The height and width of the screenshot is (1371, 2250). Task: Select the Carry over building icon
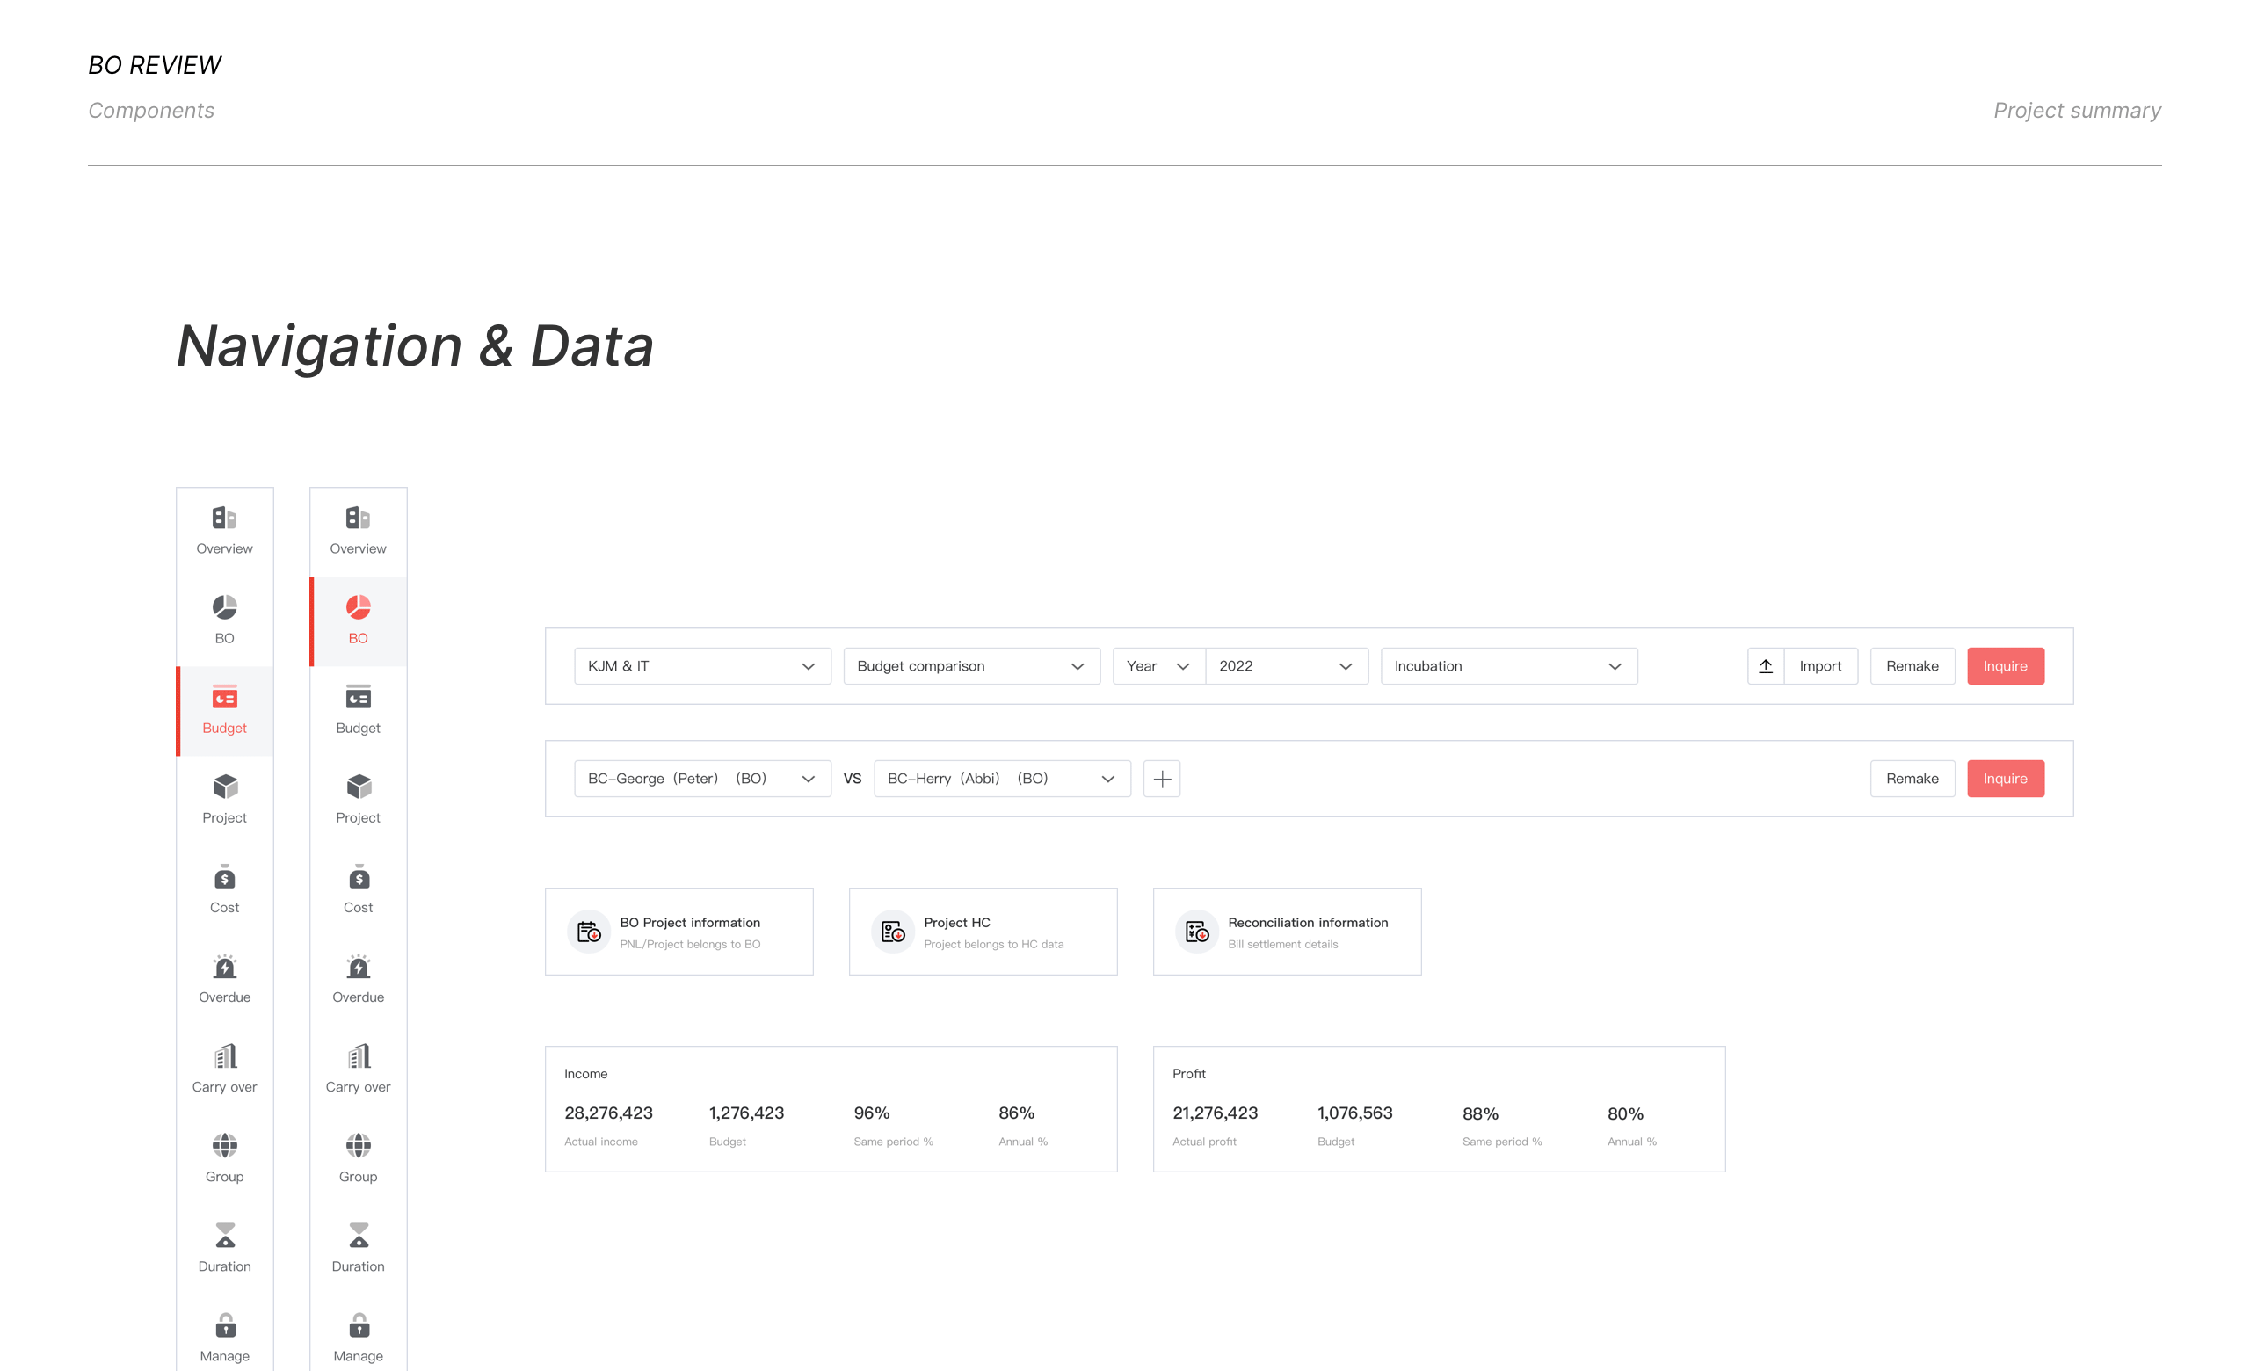(x=225, y=1057)
